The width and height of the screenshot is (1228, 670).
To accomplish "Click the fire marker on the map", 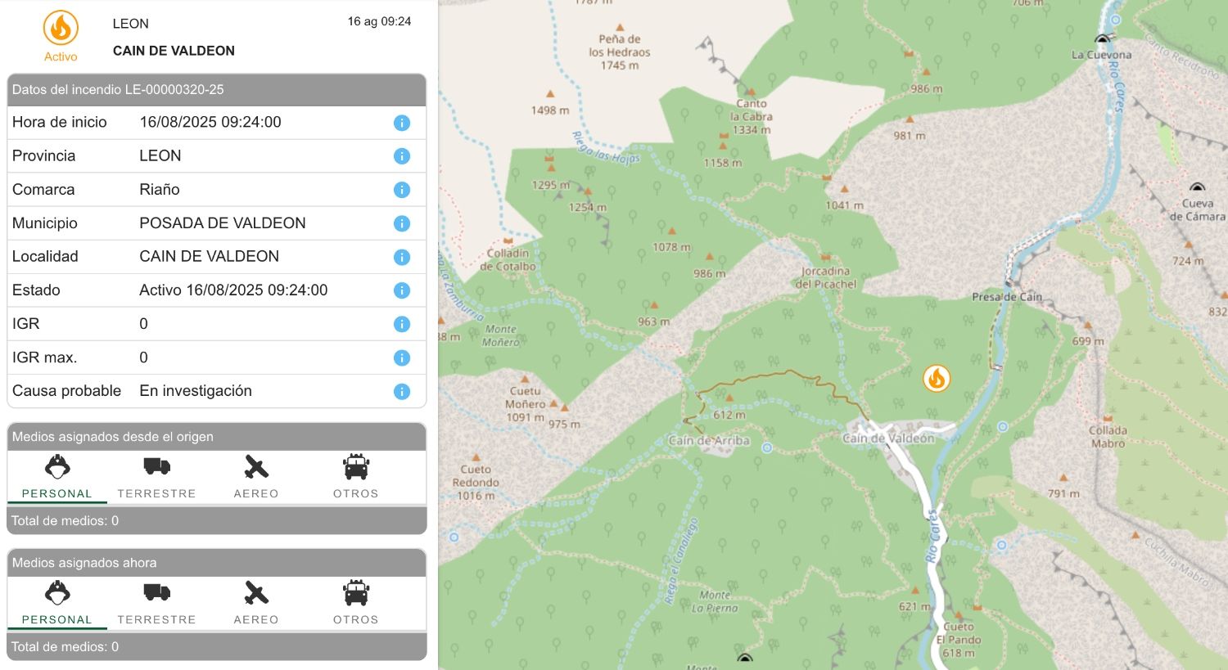I will 937,378.
